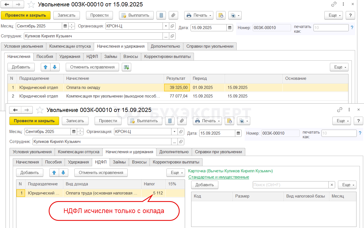This screenshot has width=364, height=228.
Task: Expand Организация dropdown list in back window
Action: pyautogui.click(x=166, y=26)
